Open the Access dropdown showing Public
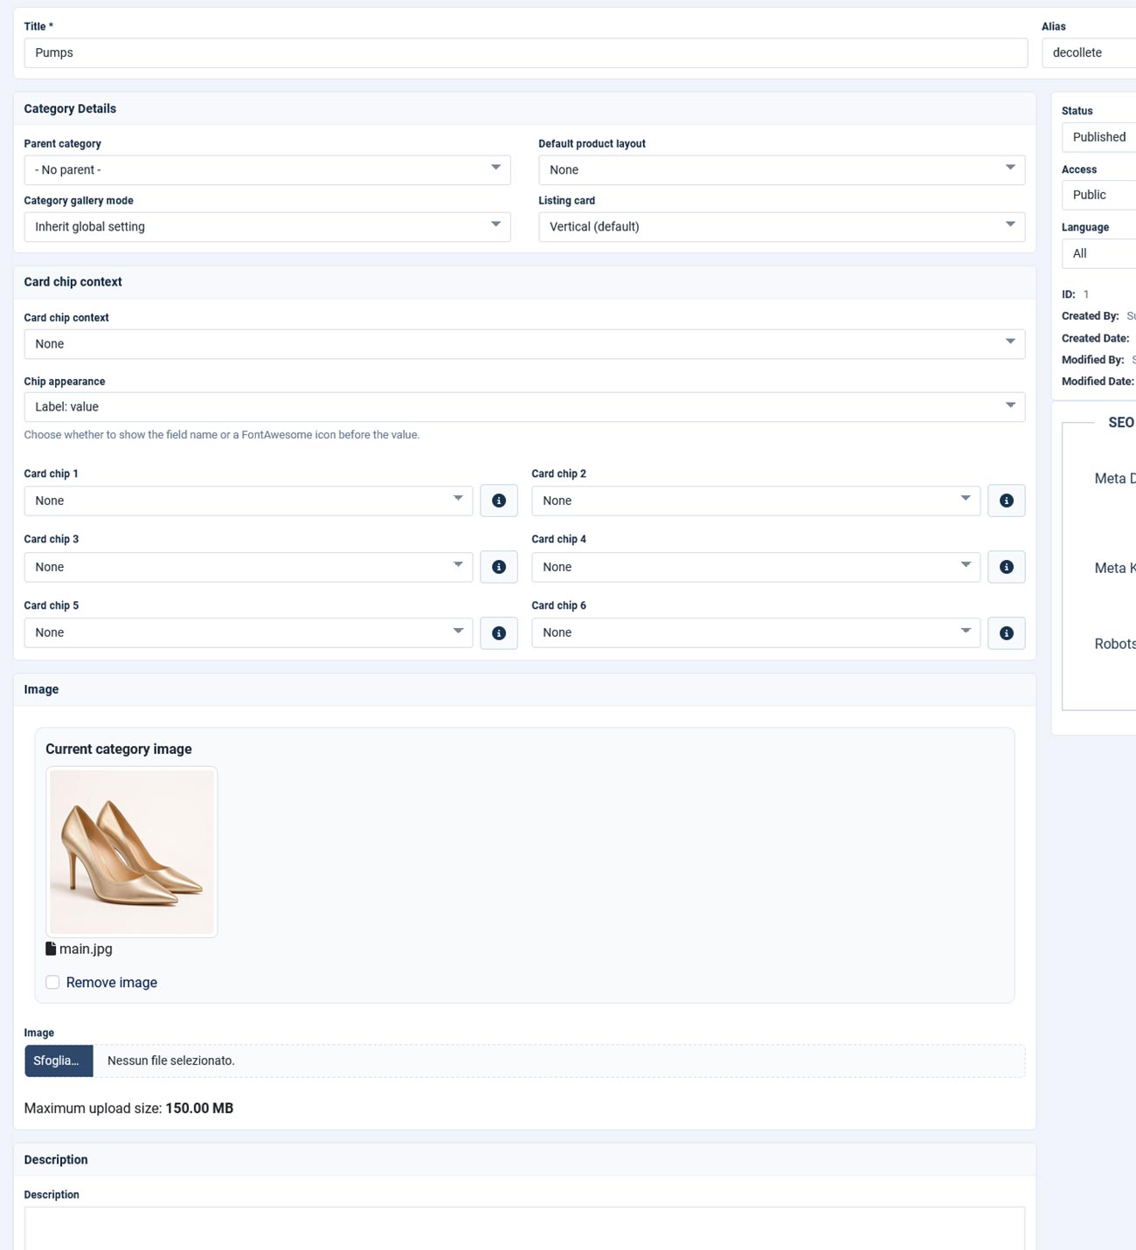Viewport: 1136px width, 1250px height. (x=1099, y=195)
